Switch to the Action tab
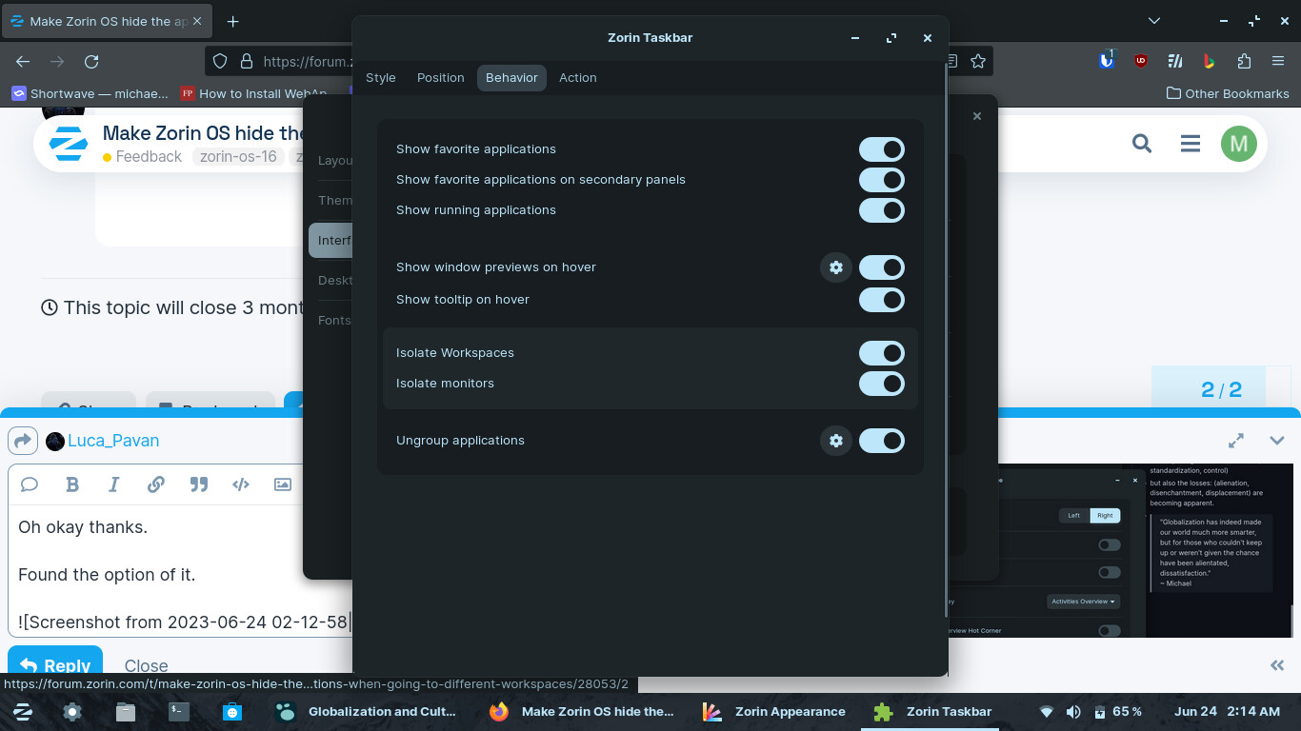1301x731 pixels. [578, 78]
